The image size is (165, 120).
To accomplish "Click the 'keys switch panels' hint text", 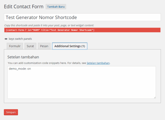I will click(x=20, y=39).
